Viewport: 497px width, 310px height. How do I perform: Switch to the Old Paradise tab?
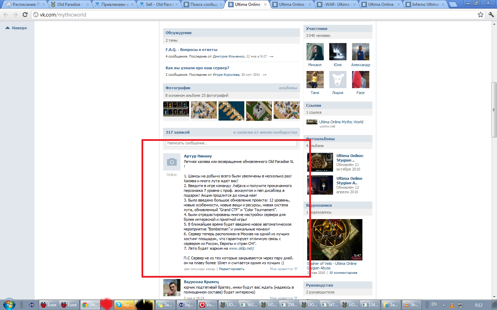[69, 4]
